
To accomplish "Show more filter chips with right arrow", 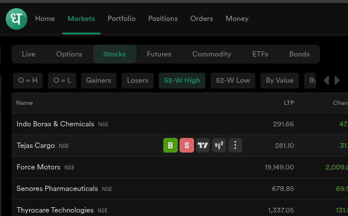I will (337, 80).
